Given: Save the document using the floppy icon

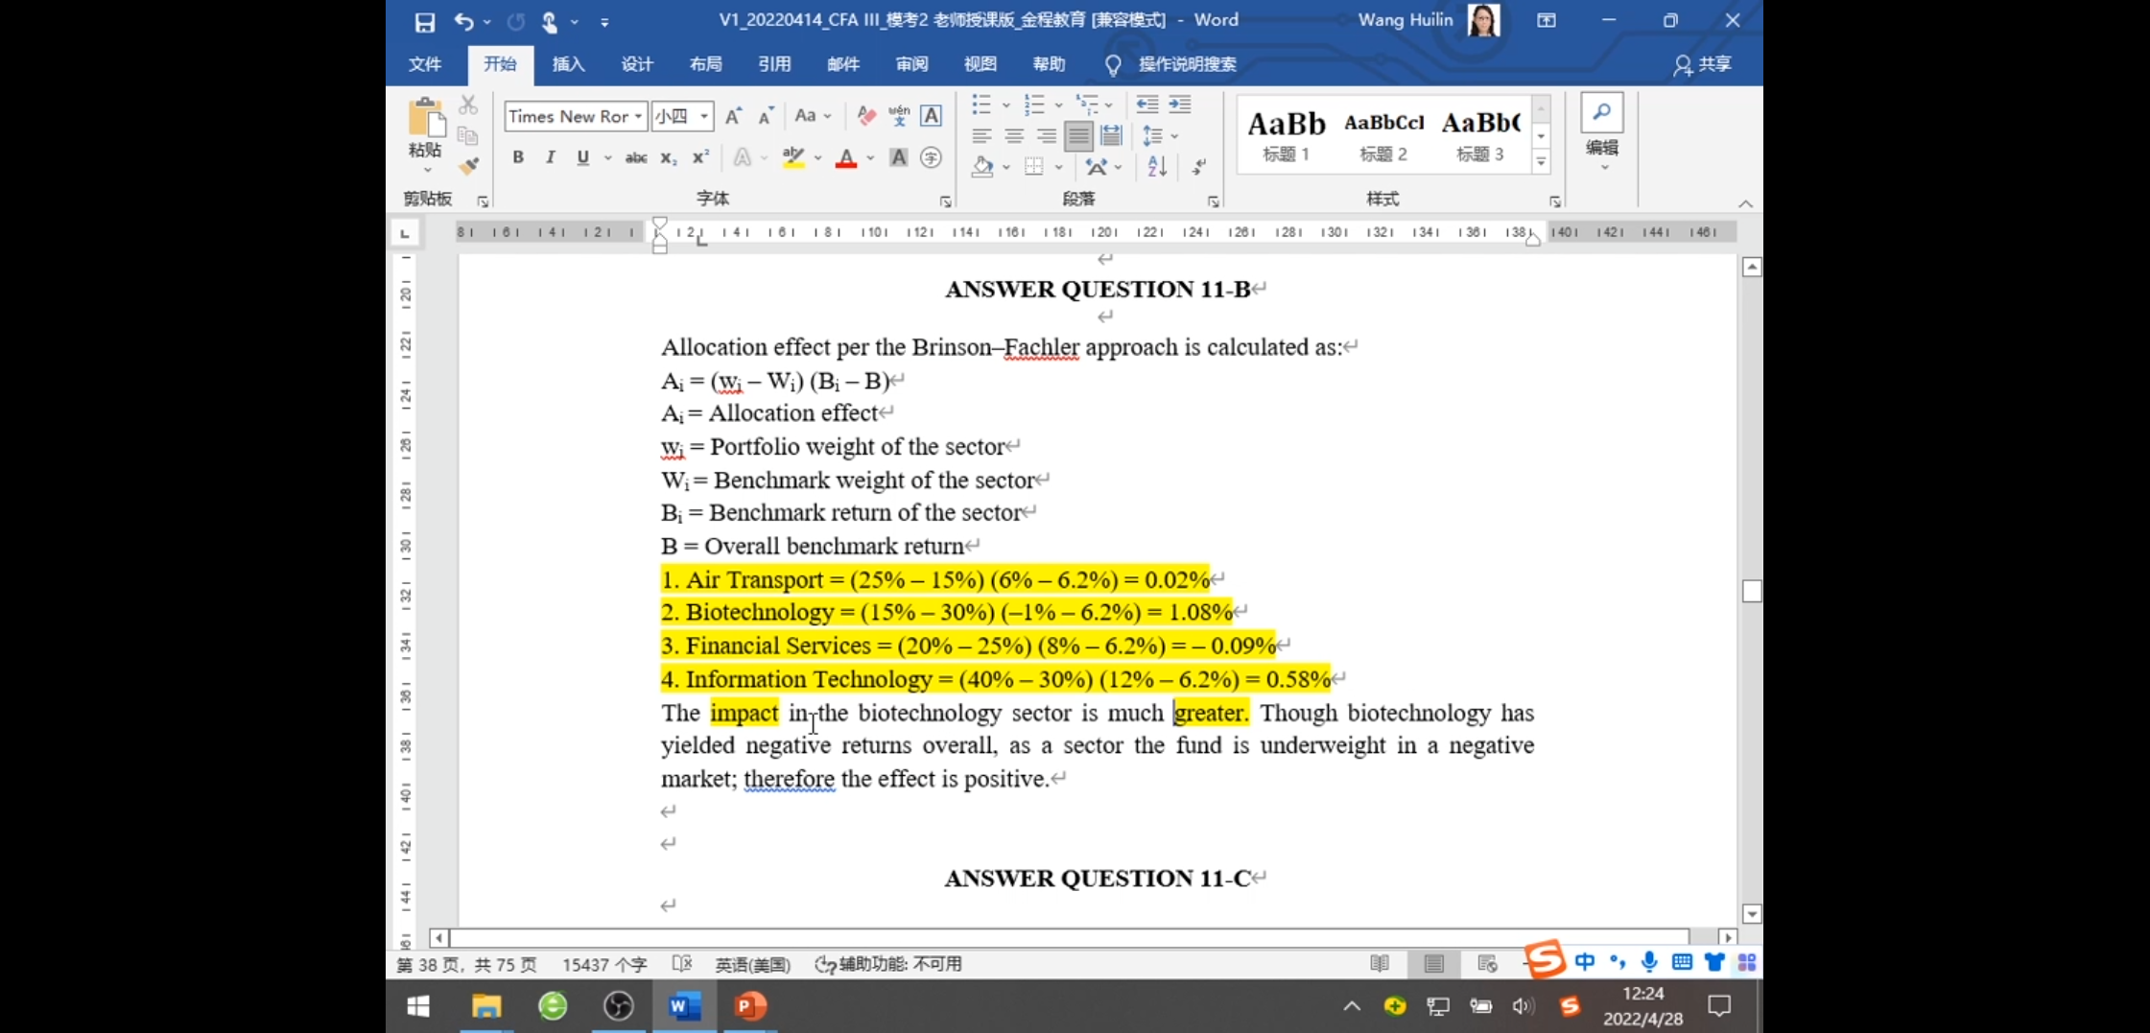Looking at the screenshot, I should [424, 21].
